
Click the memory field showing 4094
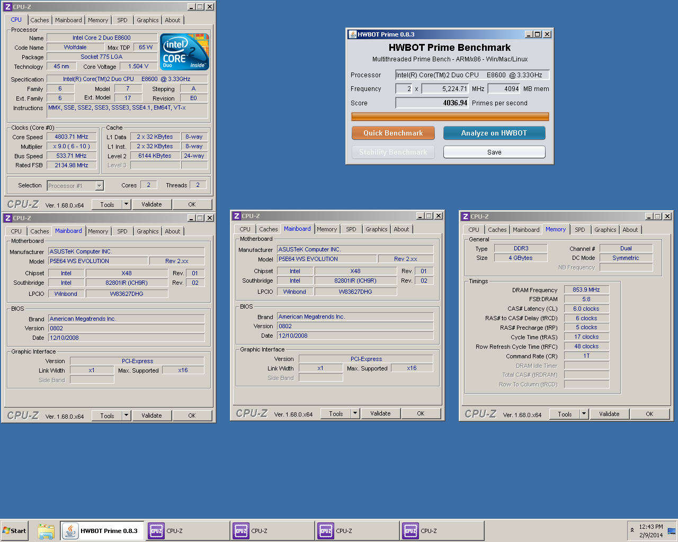click(x=504, y=89)
